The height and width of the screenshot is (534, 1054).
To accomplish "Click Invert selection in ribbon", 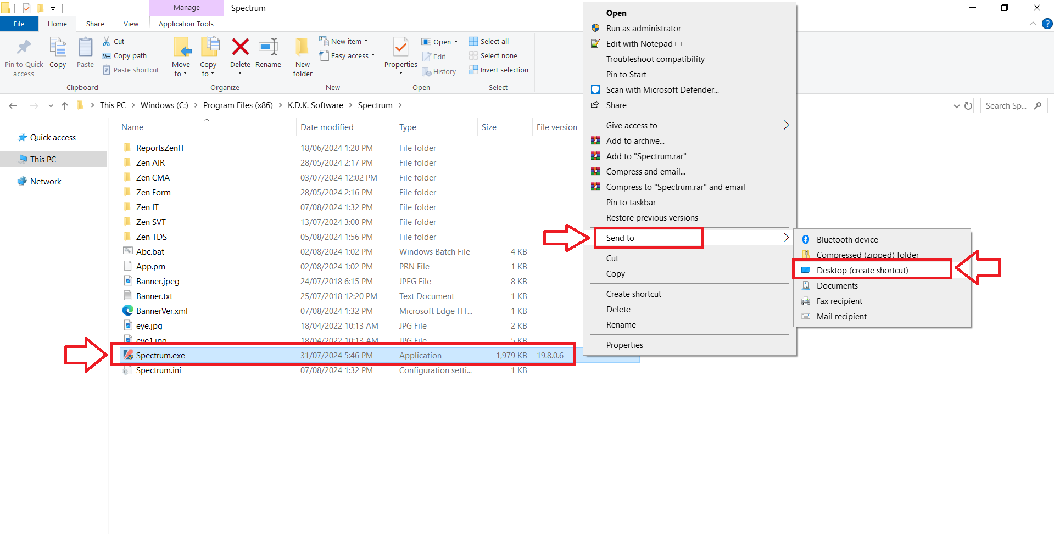I will point(498,70).
